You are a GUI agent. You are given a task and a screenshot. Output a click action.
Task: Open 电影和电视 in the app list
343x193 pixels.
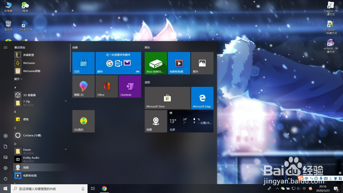[40, 176]
